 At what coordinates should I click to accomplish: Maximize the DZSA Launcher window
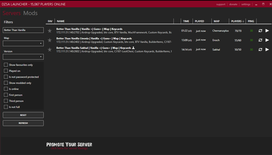[263, 4]
